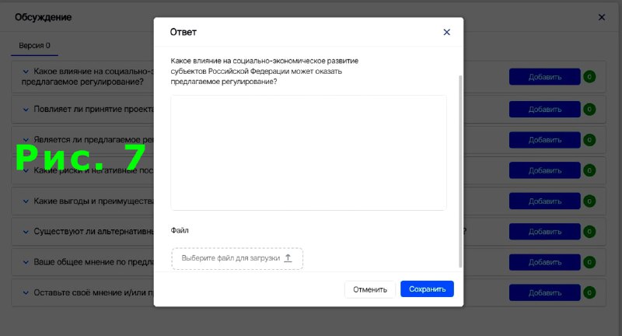Click the 'Ответ' dialog title
Screen dimensions: 622x336
[183, 32]
